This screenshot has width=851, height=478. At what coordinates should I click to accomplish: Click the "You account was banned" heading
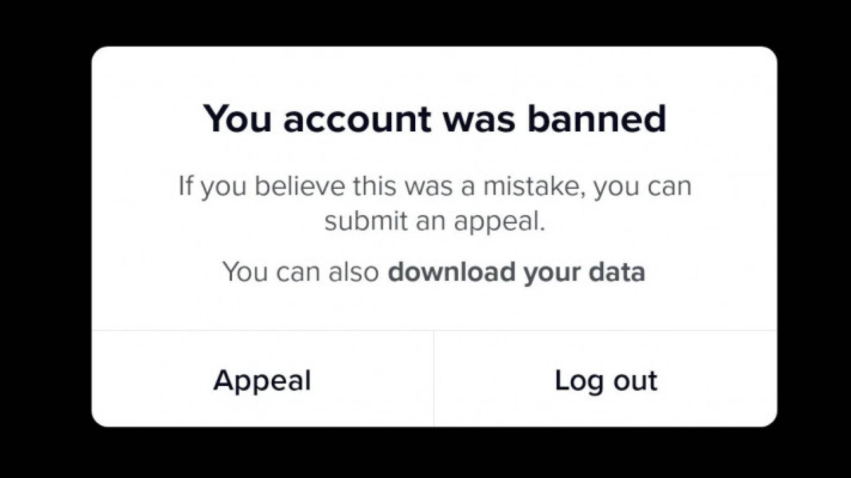(x=434, y=119)
